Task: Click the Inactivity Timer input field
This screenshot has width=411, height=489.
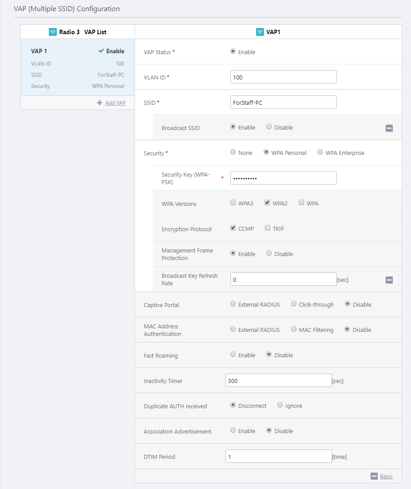Action: click(278, 381)
